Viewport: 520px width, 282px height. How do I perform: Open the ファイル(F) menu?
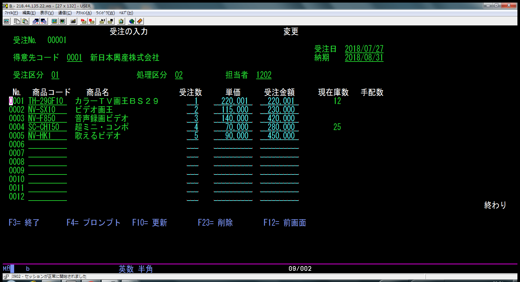[x=11, y=13]
